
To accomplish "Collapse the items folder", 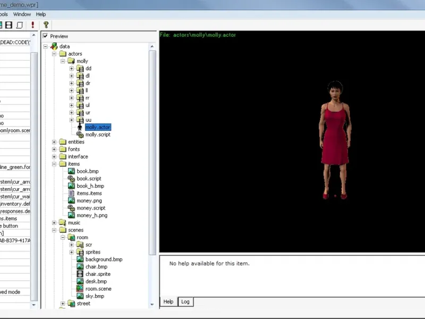I will pos(54,164).
